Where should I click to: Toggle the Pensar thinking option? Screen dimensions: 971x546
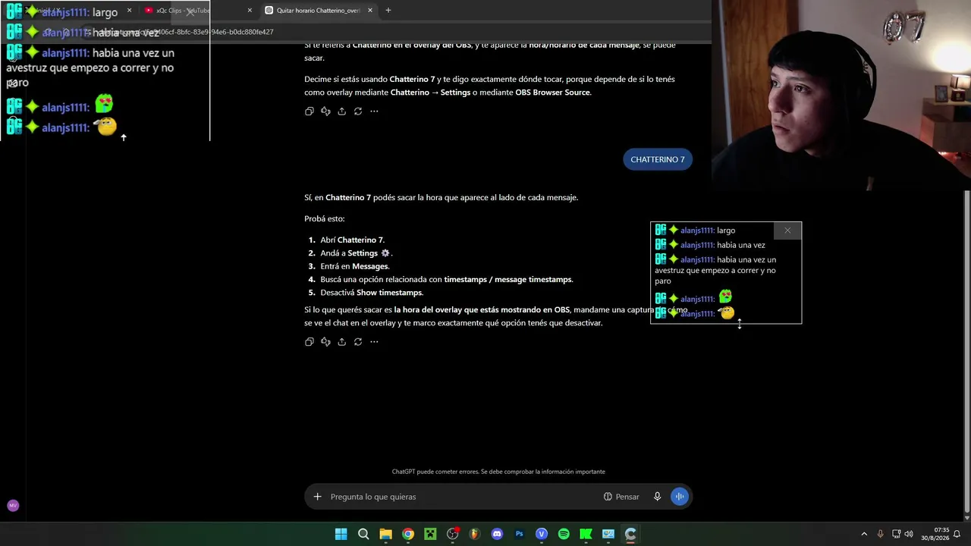pos(621,497)
